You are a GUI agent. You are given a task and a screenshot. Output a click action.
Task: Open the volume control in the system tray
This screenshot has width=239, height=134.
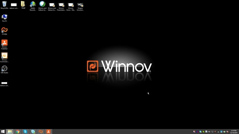pyautogui.click(x=209, y=132)
